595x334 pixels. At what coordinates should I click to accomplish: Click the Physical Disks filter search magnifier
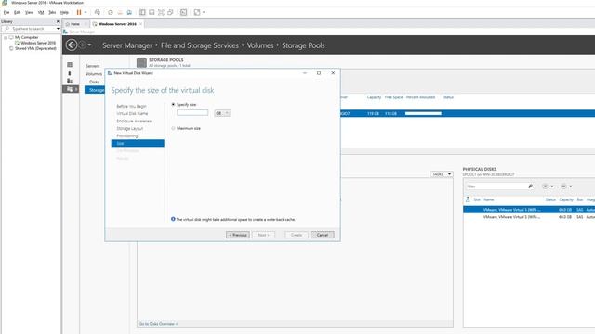[x=531, y=186]
